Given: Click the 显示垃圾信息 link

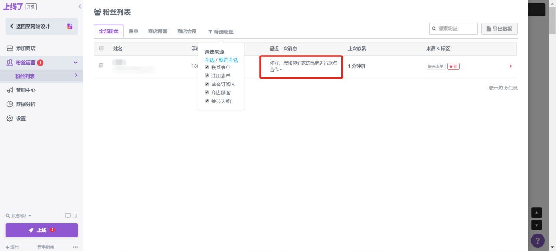Looking at the screenshot, I should pos(503,88).
